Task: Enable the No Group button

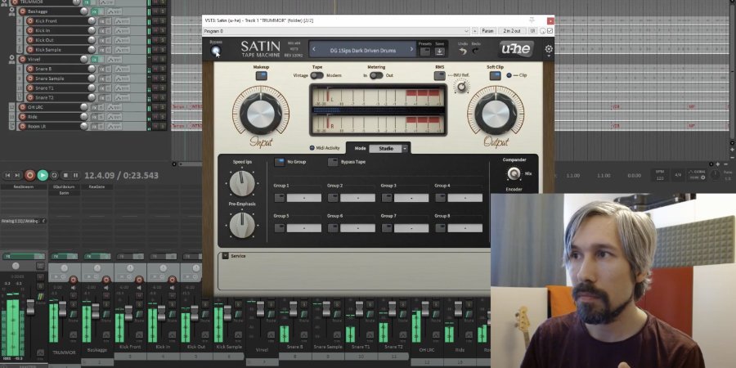Action: (x=280, y=162)
